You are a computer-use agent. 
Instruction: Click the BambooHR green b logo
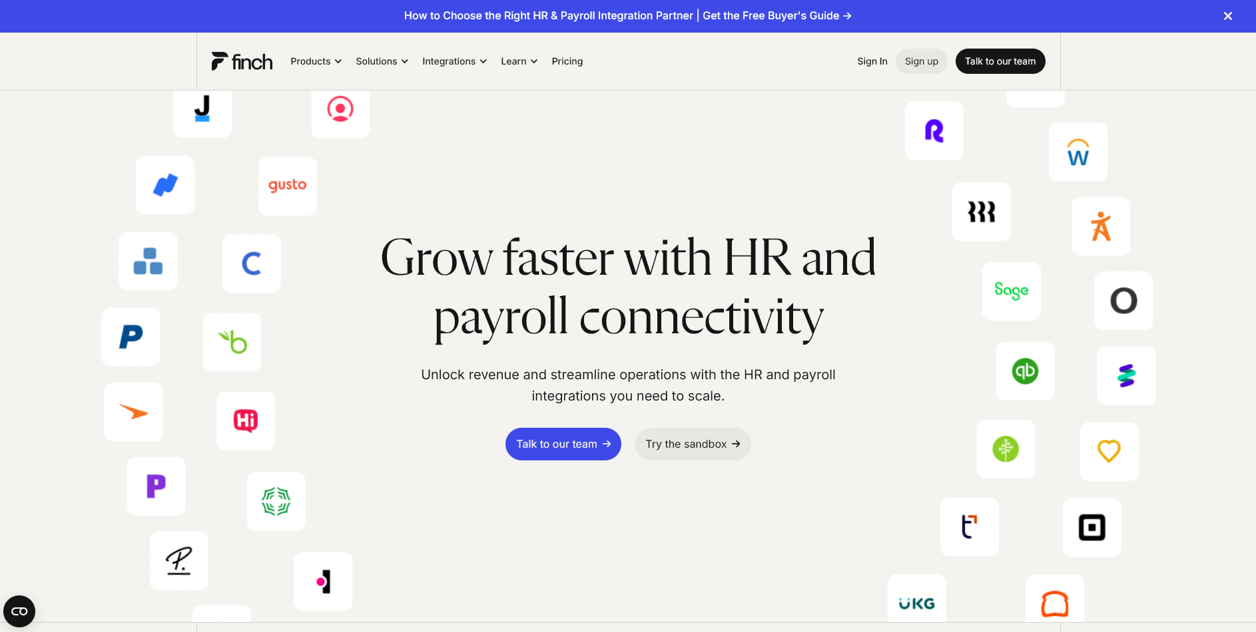pos(232,342)
